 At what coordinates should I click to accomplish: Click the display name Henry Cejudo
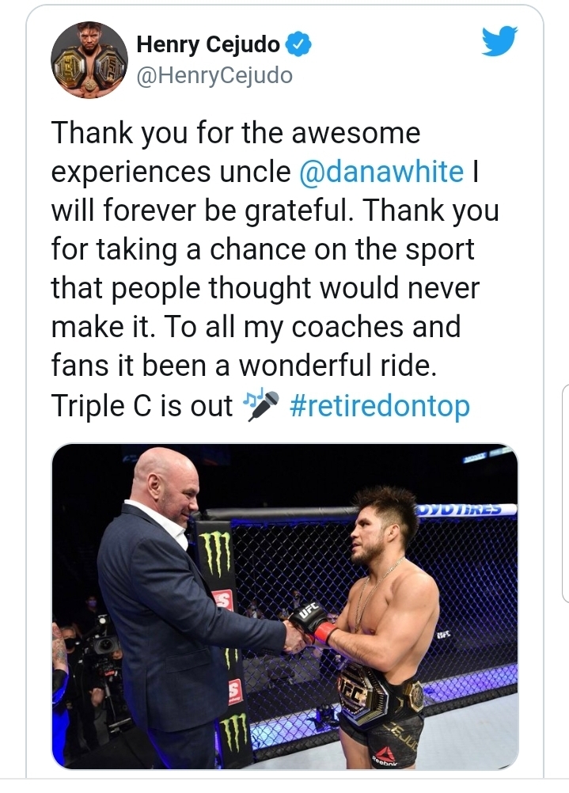point(208,46)
